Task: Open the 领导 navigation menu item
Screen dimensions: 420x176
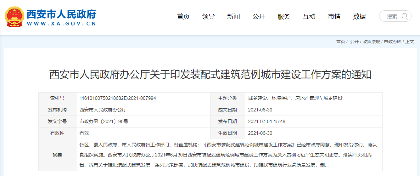Action: click(208, 16)
